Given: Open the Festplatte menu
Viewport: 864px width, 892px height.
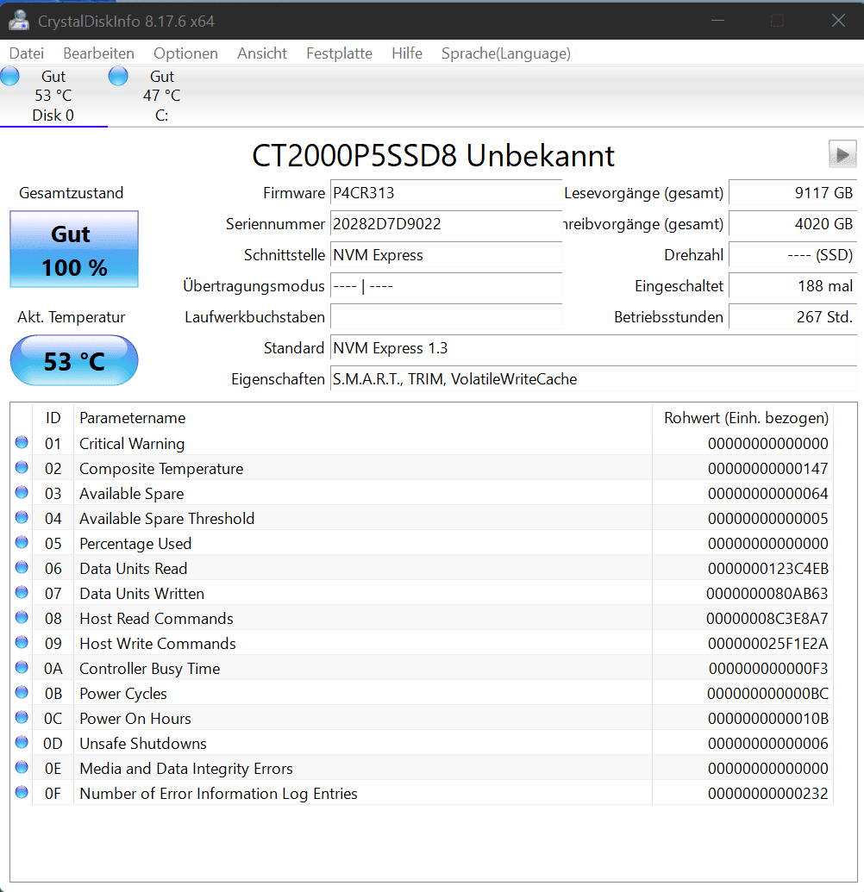Looking at the screenshot, I should 339,53.
